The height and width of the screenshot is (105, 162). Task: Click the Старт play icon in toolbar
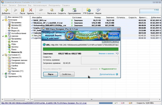[15, 10]
